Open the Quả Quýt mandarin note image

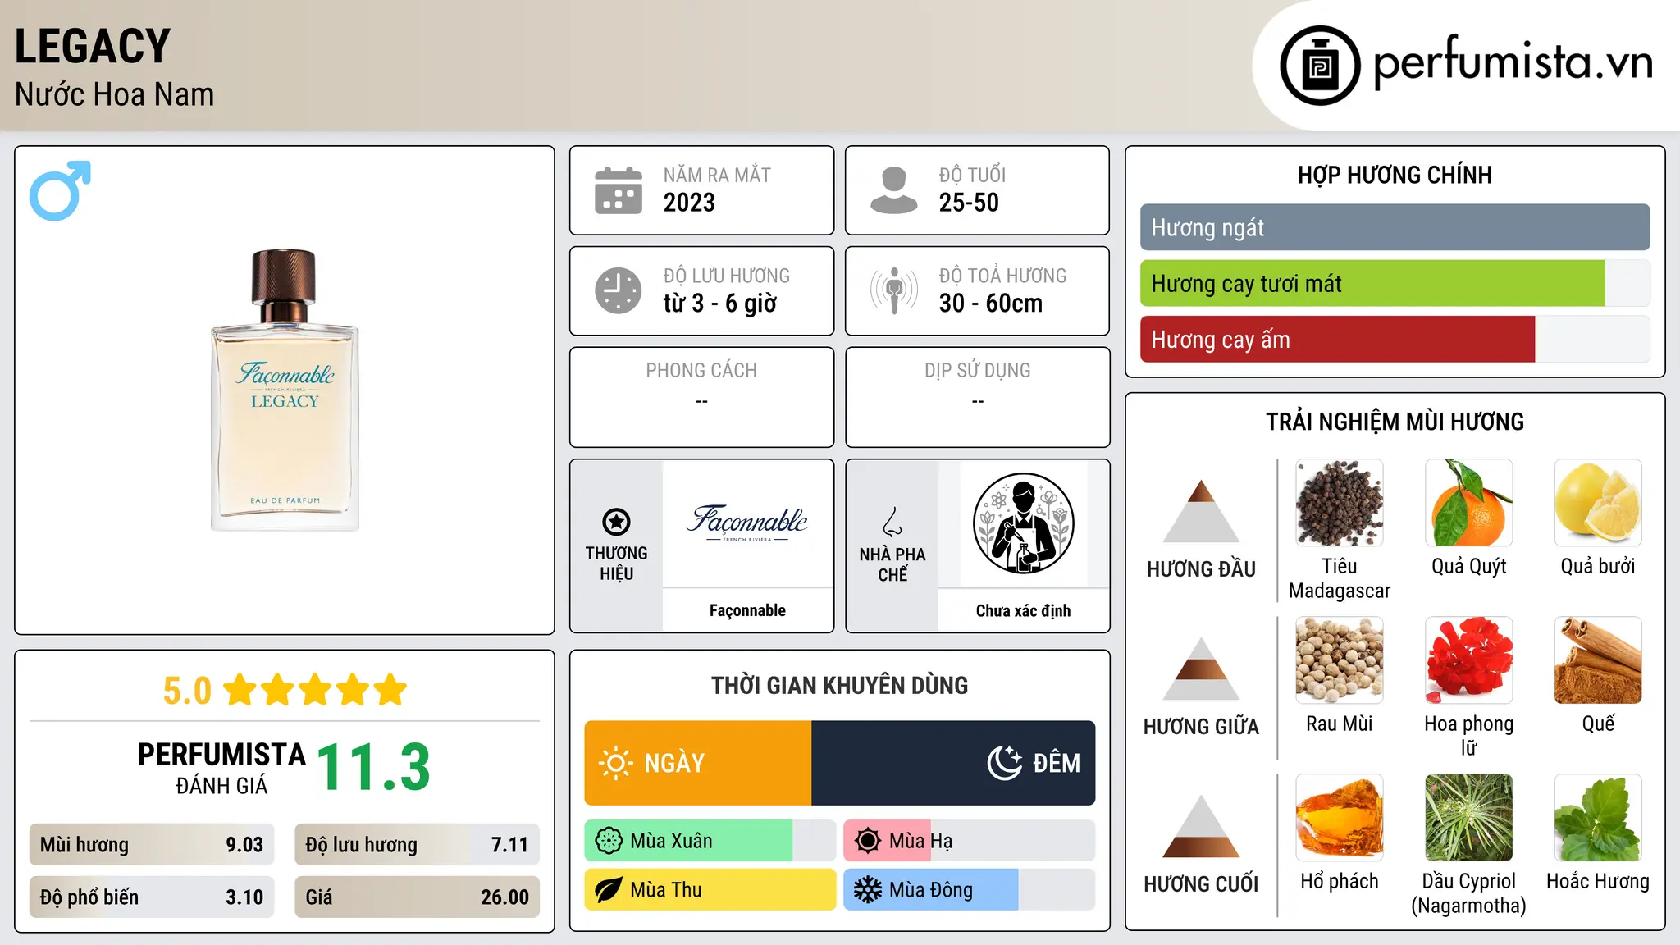(x=1469, y=503)
